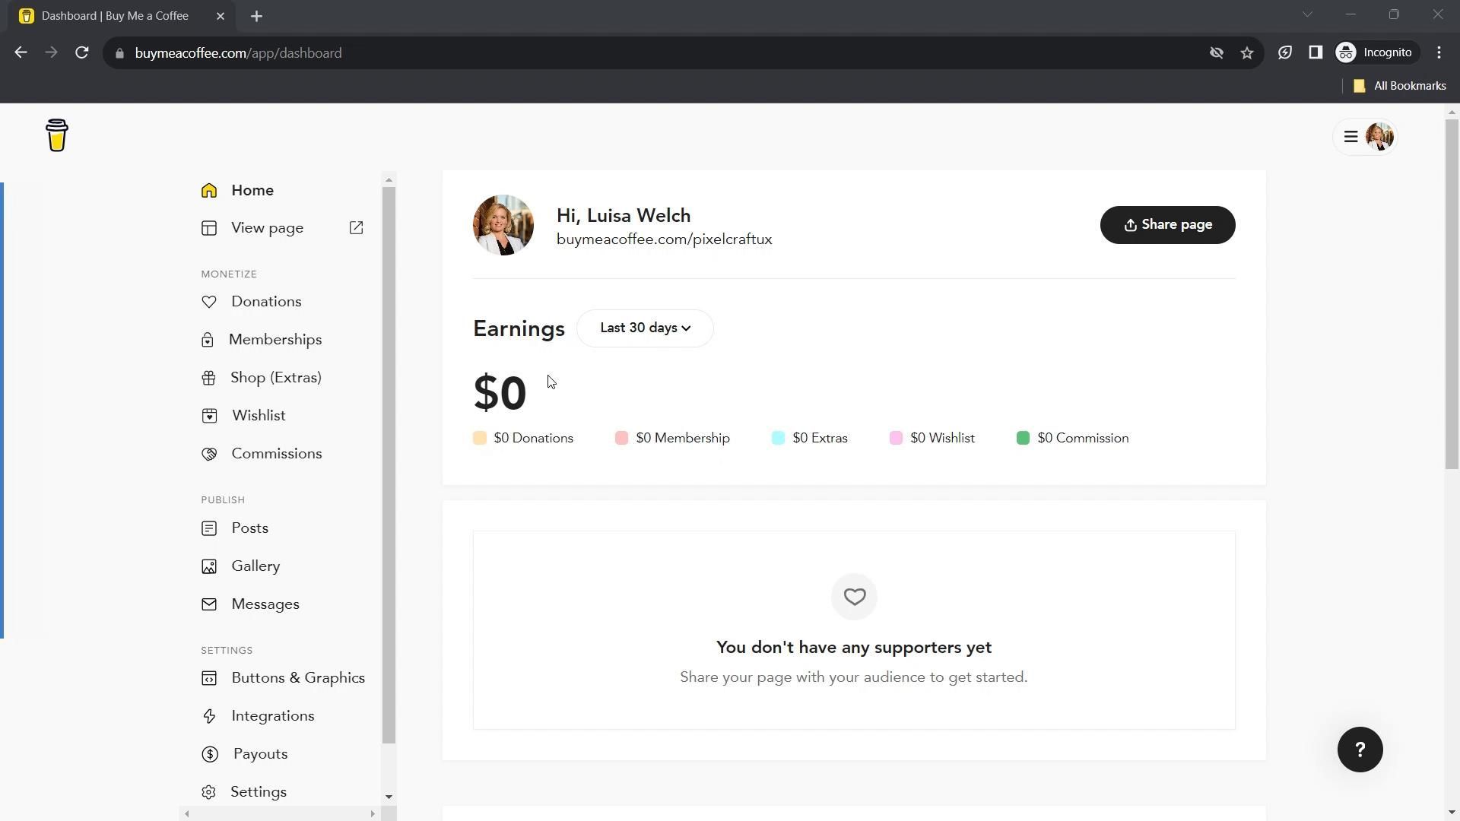This screenshot has width=1460, height=821.
Task: Open Posts in the Publish section
Action: pos(249,528)
